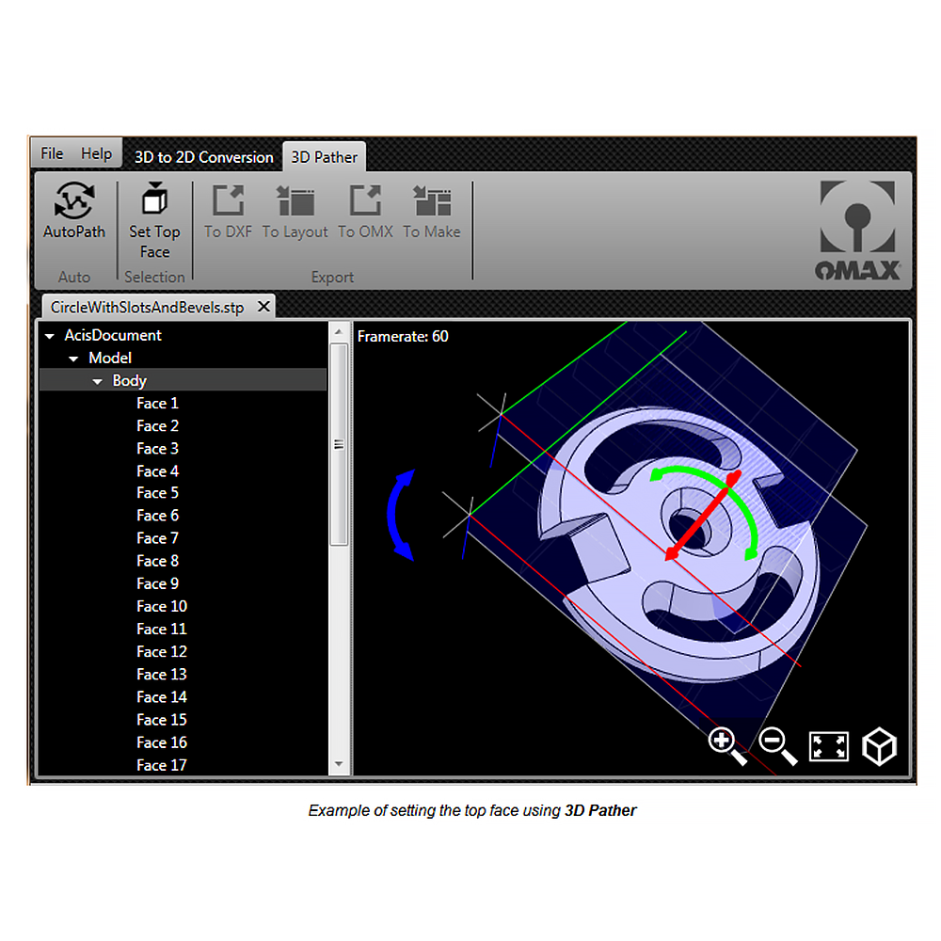The width and height of the screenshot is (941, 941).
Task: Click the tree scrollbar down arrow
Action: click(x=339, y=764)
